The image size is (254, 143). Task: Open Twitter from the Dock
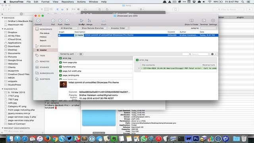[x=69, y=139]
